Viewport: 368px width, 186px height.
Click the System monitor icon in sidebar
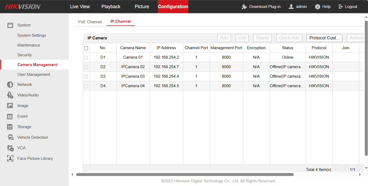10,25
